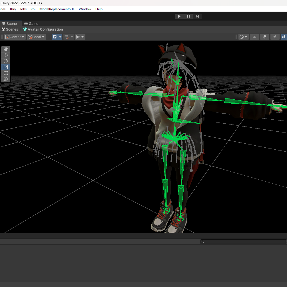Open the Center pivot mode dropdown
This screenshot has height=287, width=287.
tap(15, 37)
